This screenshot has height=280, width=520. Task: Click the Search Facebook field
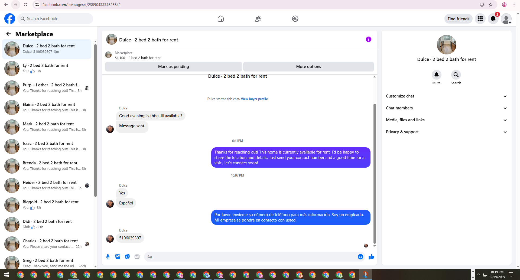(x=55, y=19)
